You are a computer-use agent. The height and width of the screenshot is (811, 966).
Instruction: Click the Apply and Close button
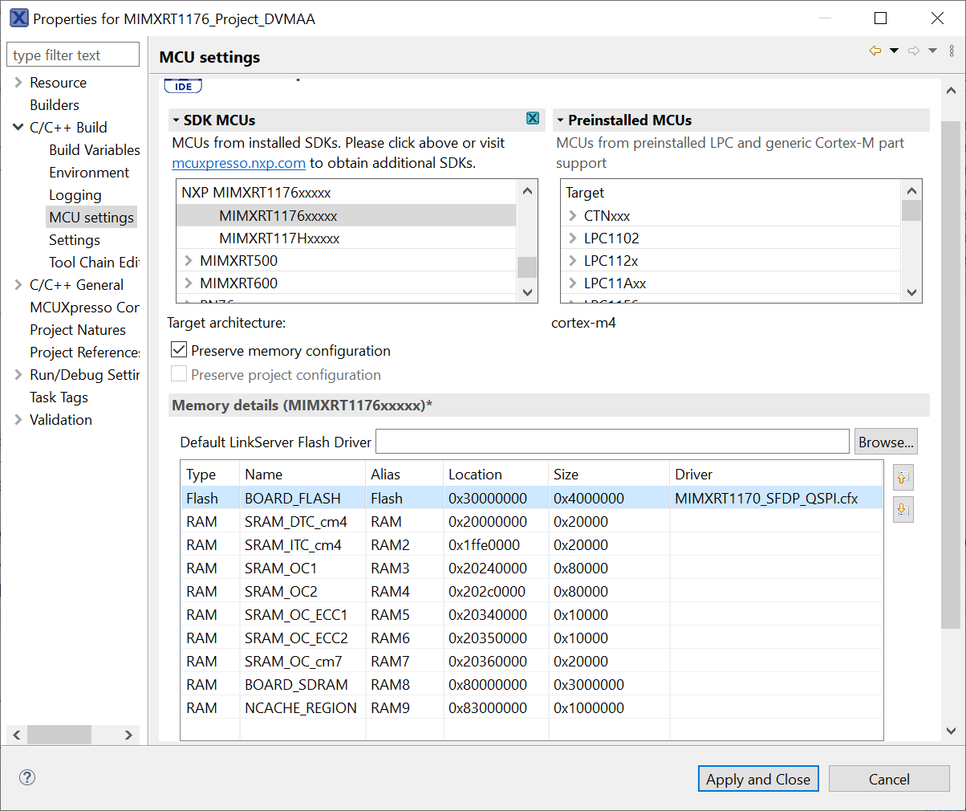click(757, 778)
